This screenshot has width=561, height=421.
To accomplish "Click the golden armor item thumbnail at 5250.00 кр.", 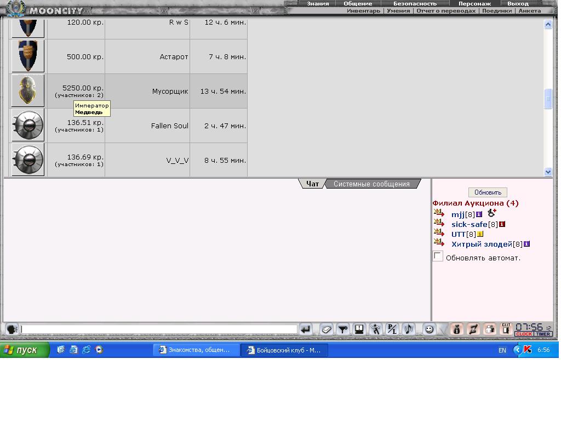I will [x=28, y=90].
